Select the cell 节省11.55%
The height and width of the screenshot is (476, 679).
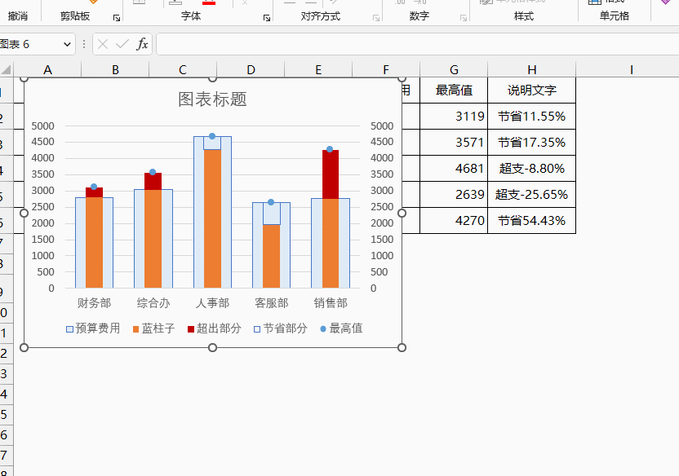coord(532,117)
